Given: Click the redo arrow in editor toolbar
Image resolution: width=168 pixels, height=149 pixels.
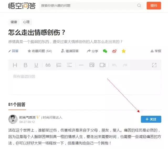Looking at the screenshot, I should (125, 65).
